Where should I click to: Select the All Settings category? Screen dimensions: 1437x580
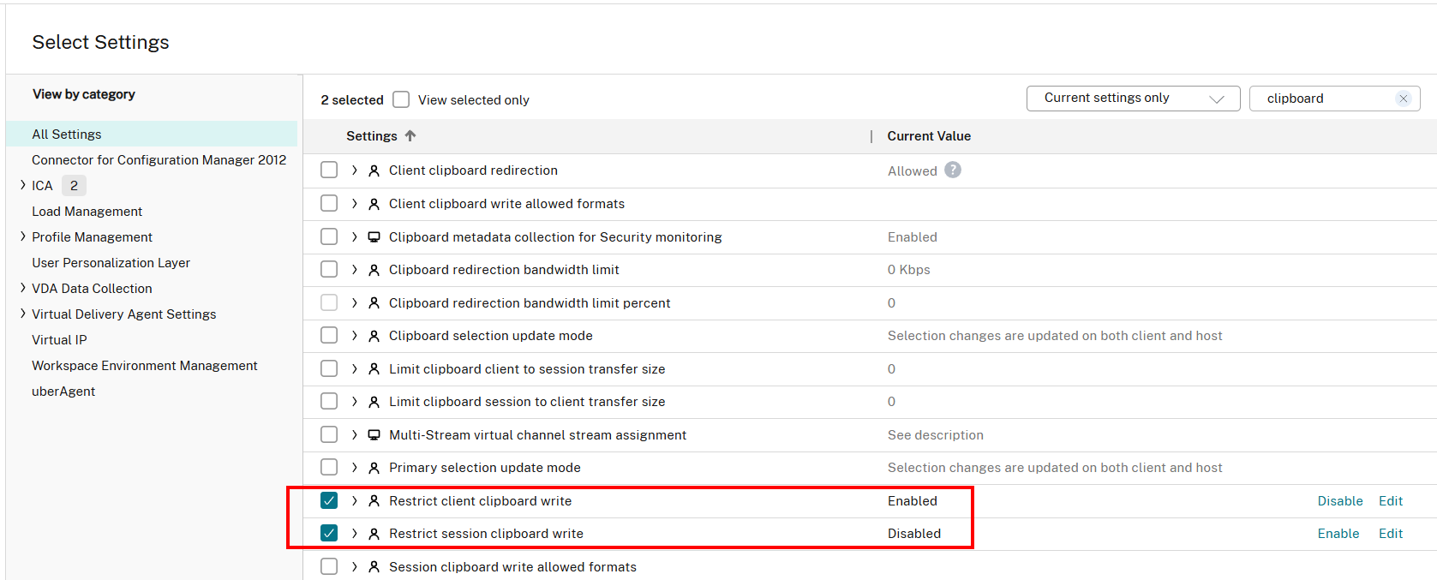coord(67,135)
